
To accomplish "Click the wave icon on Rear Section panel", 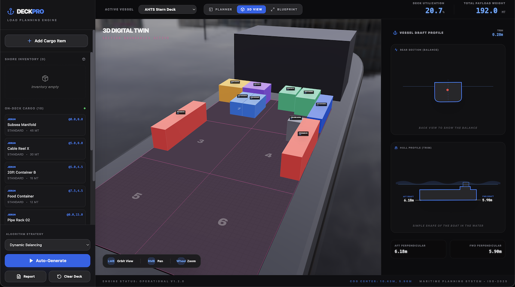I will coord(396,49).
